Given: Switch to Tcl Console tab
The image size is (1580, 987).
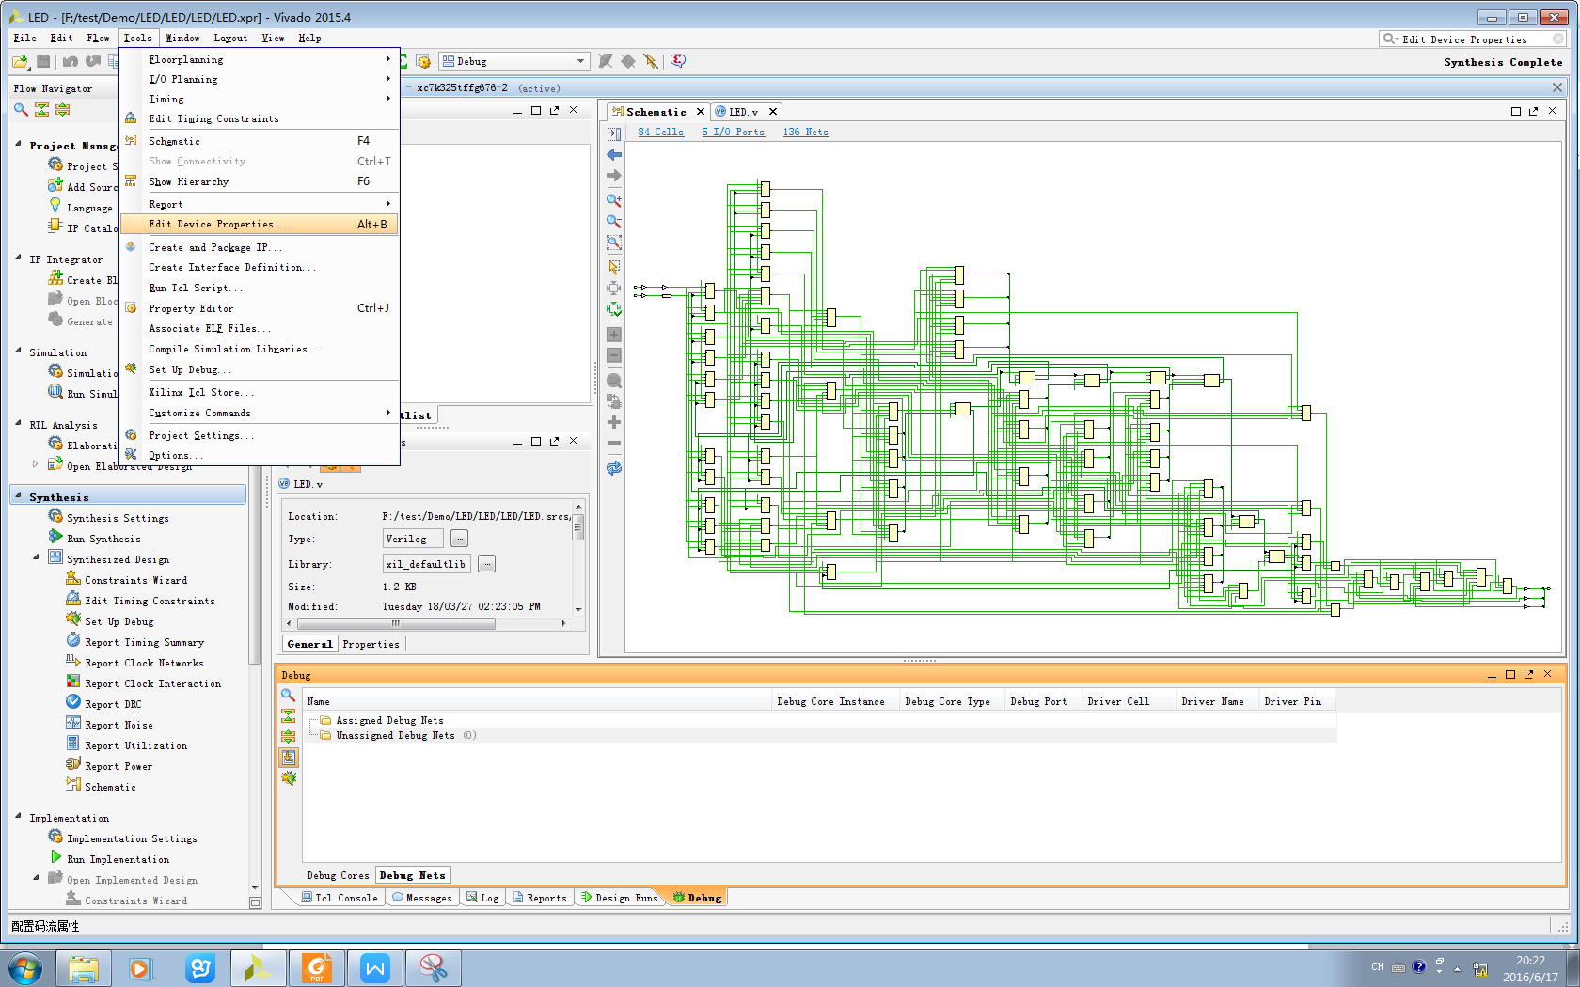Looking at the screenshot, I should [x=340, y=898].
